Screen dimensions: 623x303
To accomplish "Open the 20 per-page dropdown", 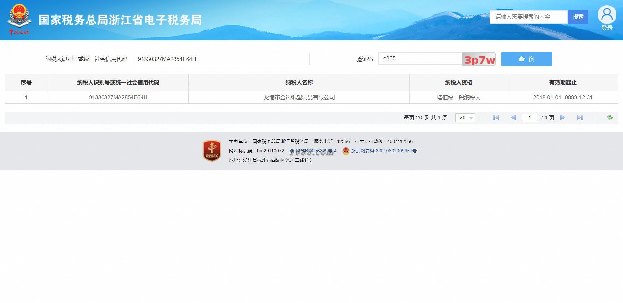I will tap(465, 117).
